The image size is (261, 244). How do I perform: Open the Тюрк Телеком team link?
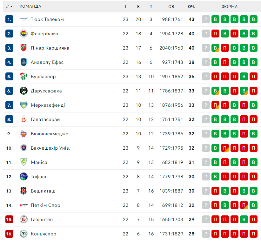coord(47,19)
